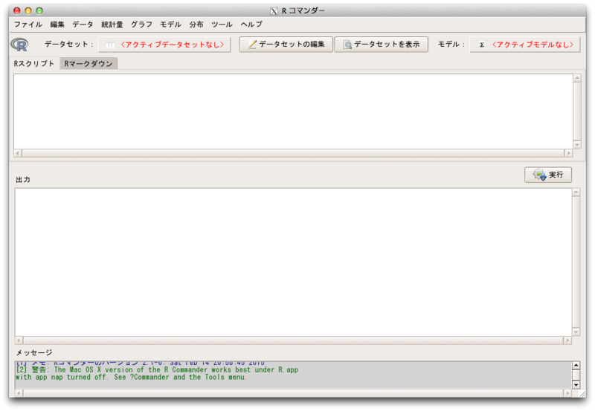The width and height of the screenshot is (595, 411).
Task: Open the 分布 menu
Action: pos(196,25)
